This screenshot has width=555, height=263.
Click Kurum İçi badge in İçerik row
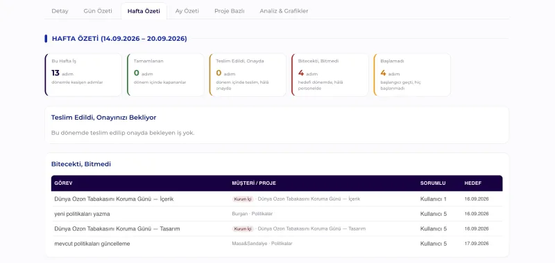click(243, 199)
